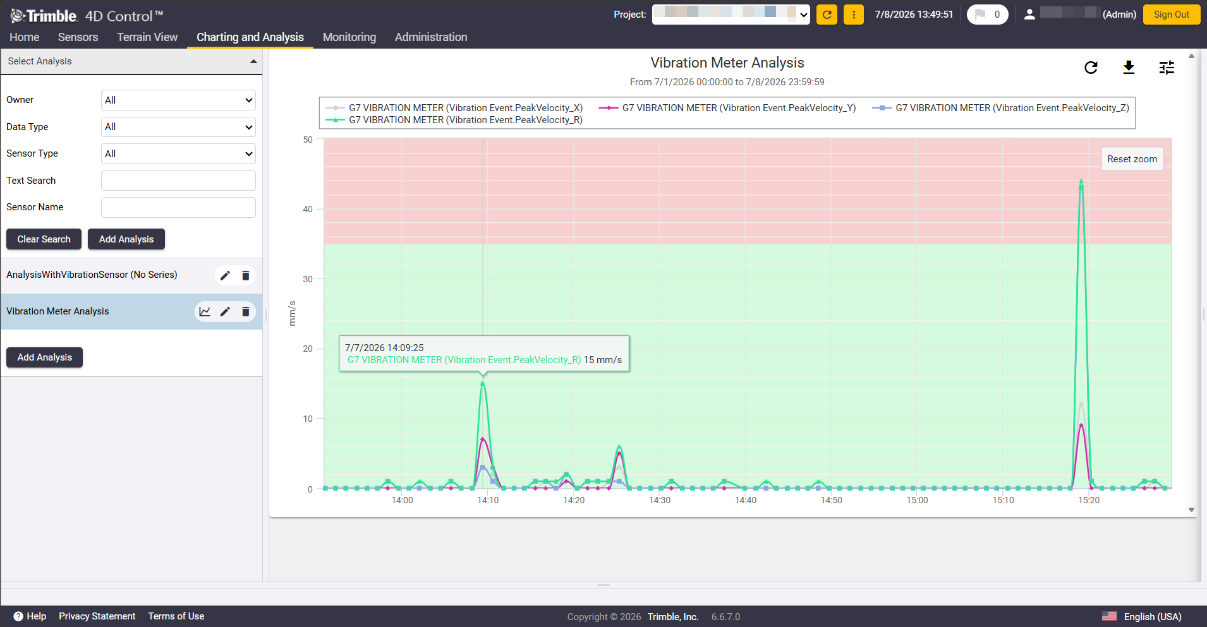The width and height of the screenshot is (1207, 627).
Task: Click the yellow project refresh button
Action: tap(827, 15)
